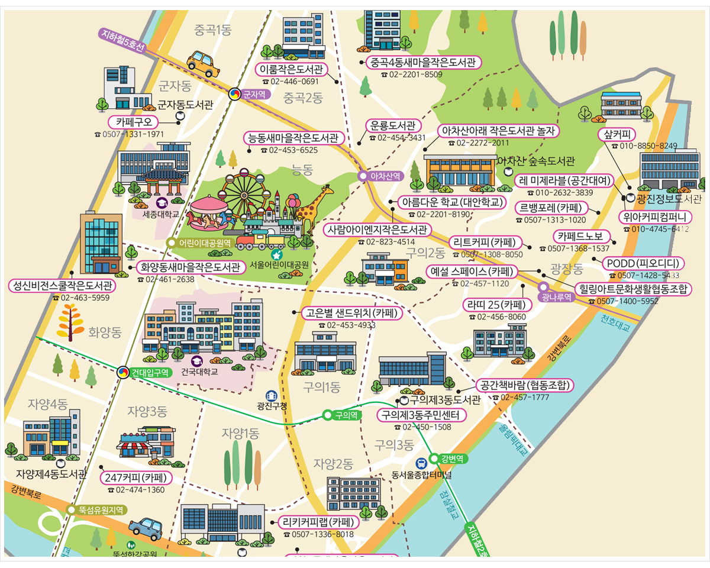This screenshot has width=710, height=568.
Task: Open the 구의제3동주민센터 label
Action: pos(422,415)
